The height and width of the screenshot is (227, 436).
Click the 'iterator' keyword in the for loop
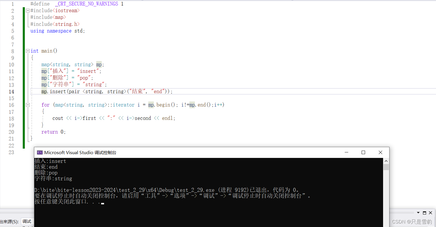tap(124, 105)
